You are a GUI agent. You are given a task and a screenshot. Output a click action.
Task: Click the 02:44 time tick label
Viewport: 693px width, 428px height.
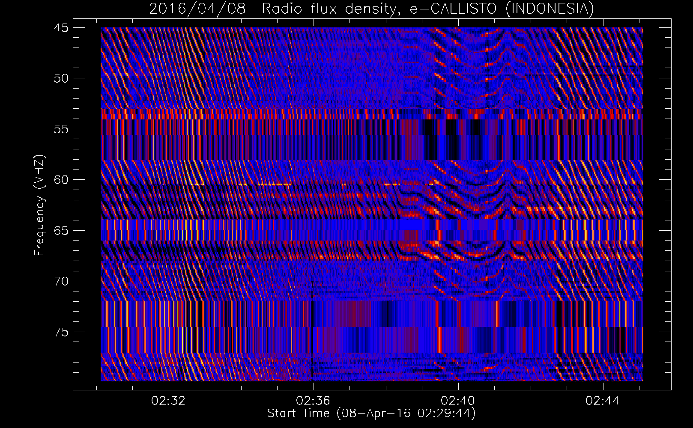603,401
